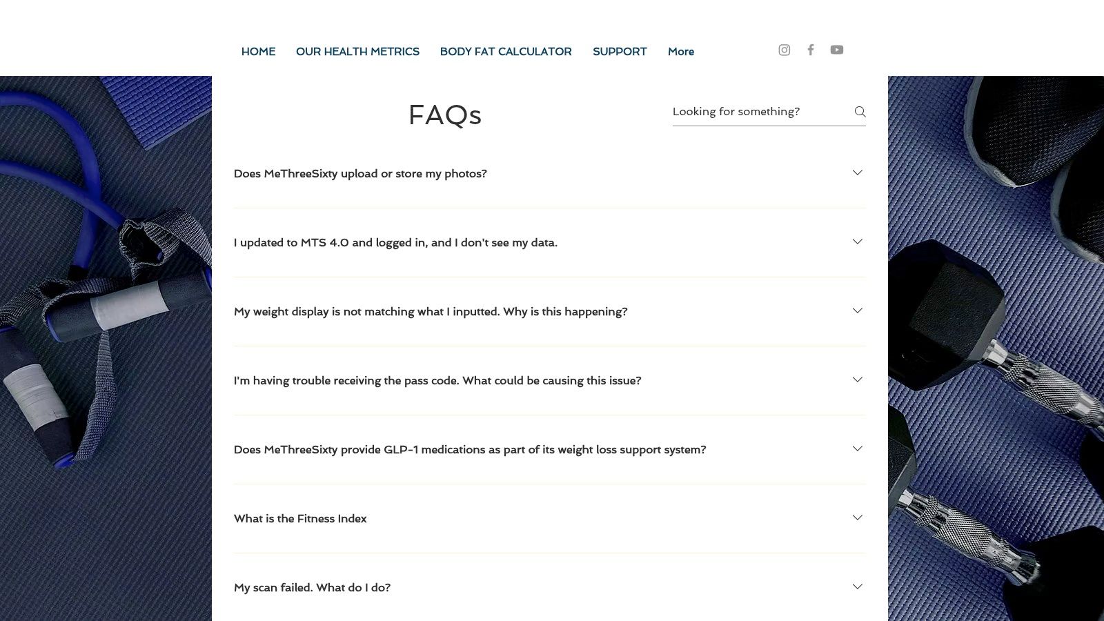Open BODY FAT CALCULATOR page
Screen dimensions: 1104x621
point(506,52)
